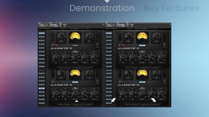Switch to the Key Features tab
The height and width of the screenshot is (117, 209).
(171, 8)
